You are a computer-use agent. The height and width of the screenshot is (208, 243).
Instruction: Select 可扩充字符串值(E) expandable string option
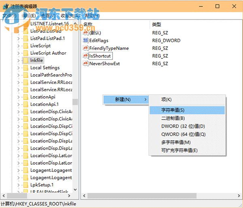187,150
